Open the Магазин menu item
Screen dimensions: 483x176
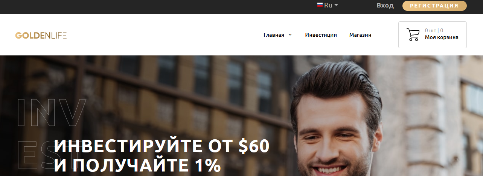(x=360, y=35)
